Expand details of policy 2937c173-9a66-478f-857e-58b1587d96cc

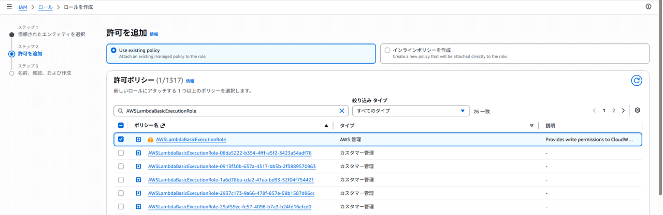click(x=138, y=193)
